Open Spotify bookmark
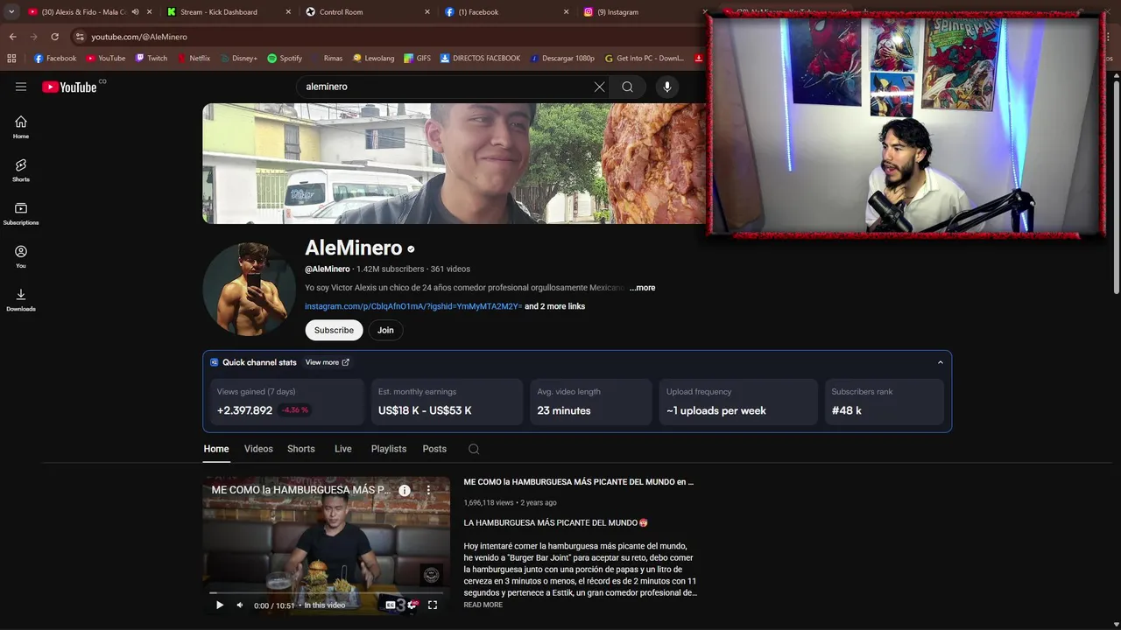This screenshot has width=1121, height=630. pyautogui.click(x=285, y=59)
